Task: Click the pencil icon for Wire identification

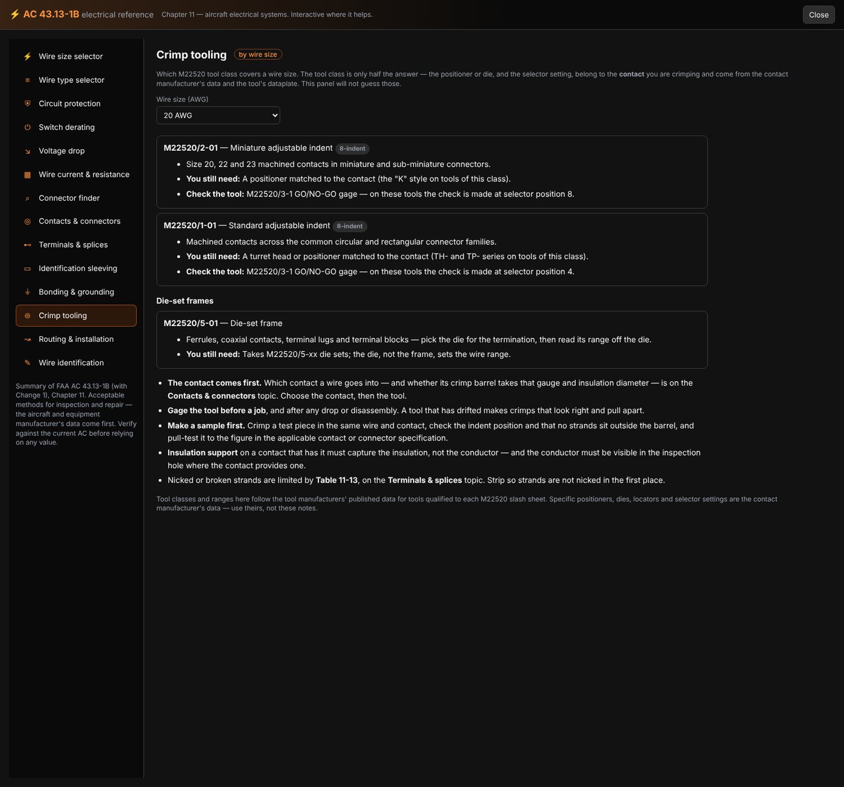Action: [x=27, y=363]
